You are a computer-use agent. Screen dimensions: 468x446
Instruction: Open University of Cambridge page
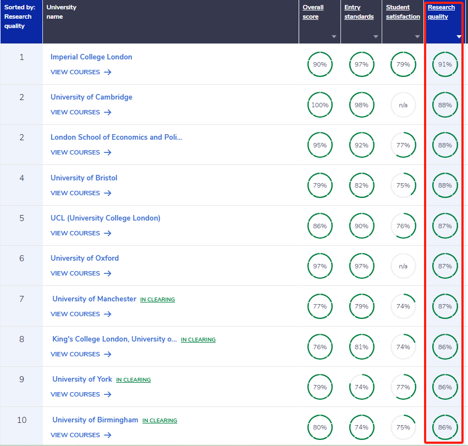(91, 97)
